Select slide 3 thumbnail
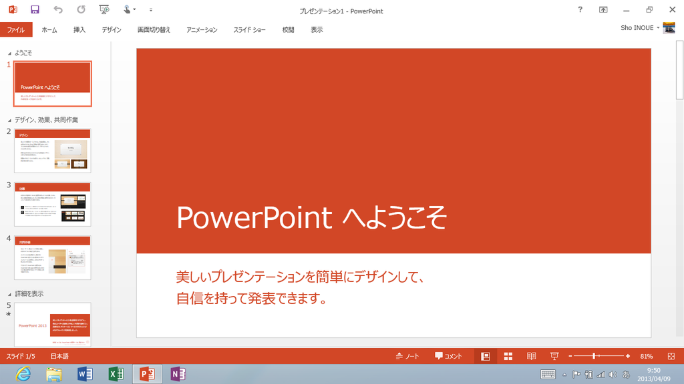 [52, 204]
